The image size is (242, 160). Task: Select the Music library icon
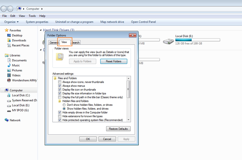[x=9, y=65]
